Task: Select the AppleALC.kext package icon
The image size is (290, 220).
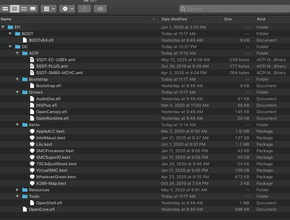Action: click(x=32, y=131)
